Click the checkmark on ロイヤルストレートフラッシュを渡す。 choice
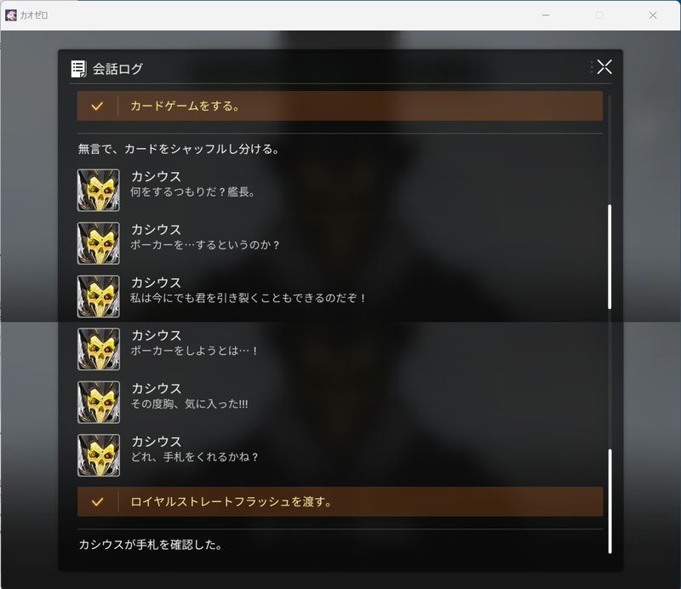Screen dimensions: 681x589 [97, 502]
